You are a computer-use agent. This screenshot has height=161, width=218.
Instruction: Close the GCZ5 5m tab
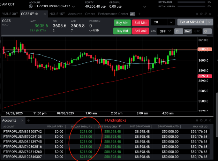[x=45, y=14]
